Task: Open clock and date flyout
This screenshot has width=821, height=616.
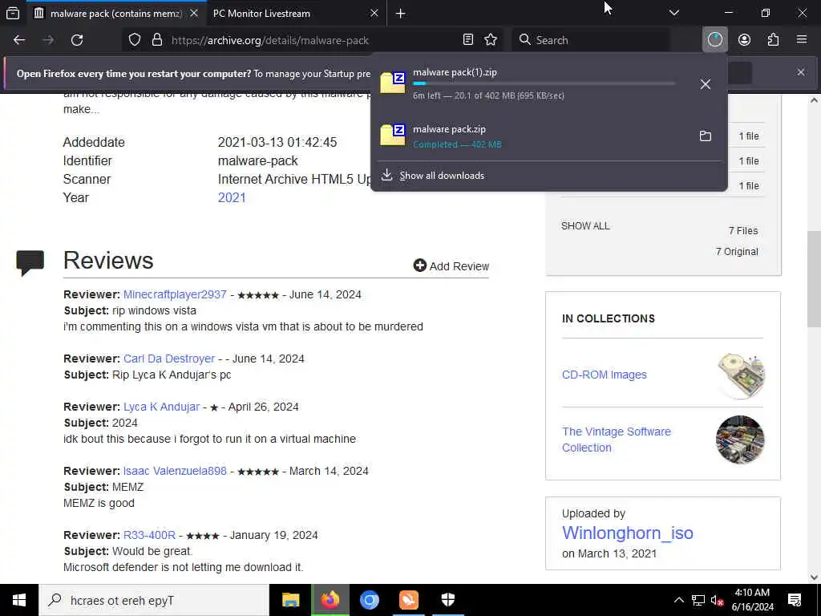Action: (x=752, y=600)
